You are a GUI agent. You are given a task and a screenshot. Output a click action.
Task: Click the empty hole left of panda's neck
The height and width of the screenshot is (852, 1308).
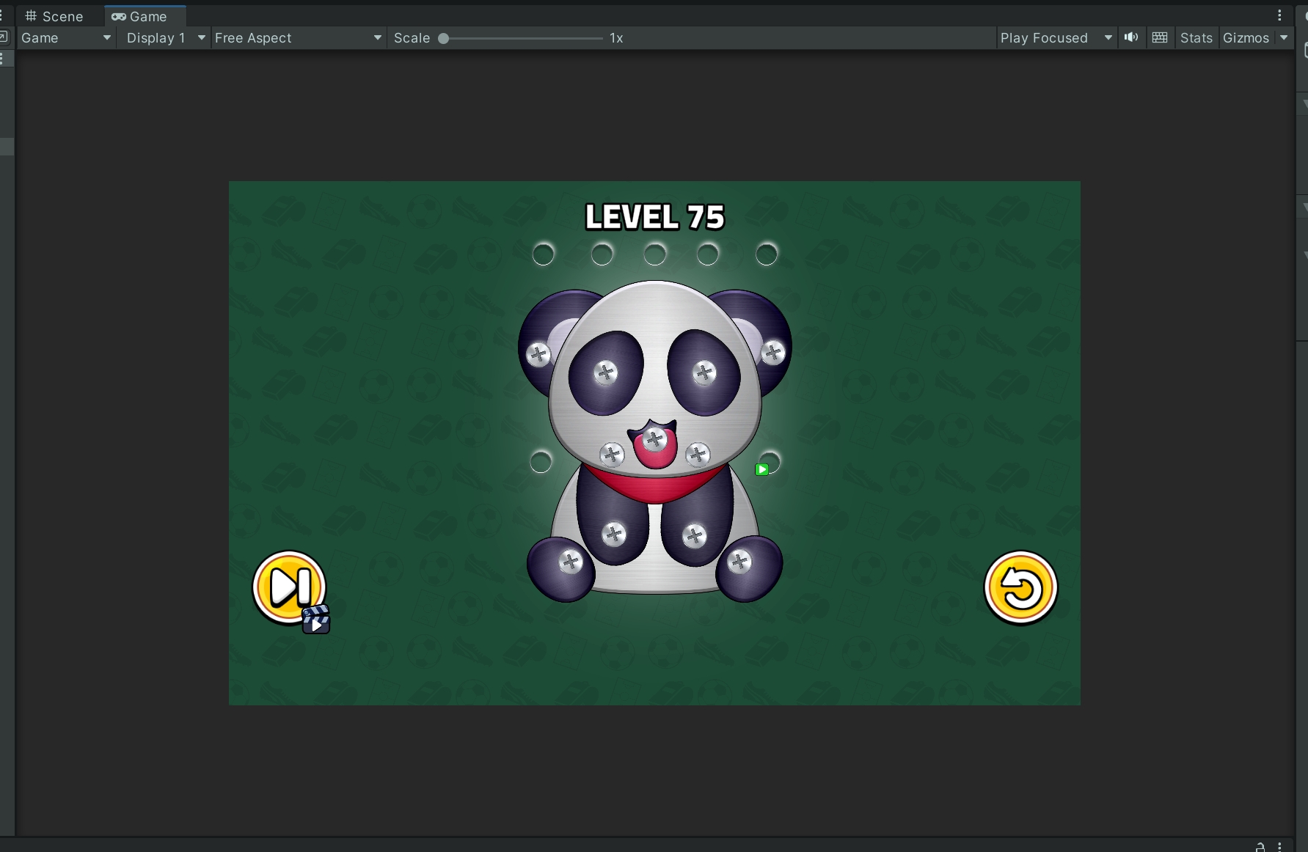pyautogui.click(x=541, y=462)
